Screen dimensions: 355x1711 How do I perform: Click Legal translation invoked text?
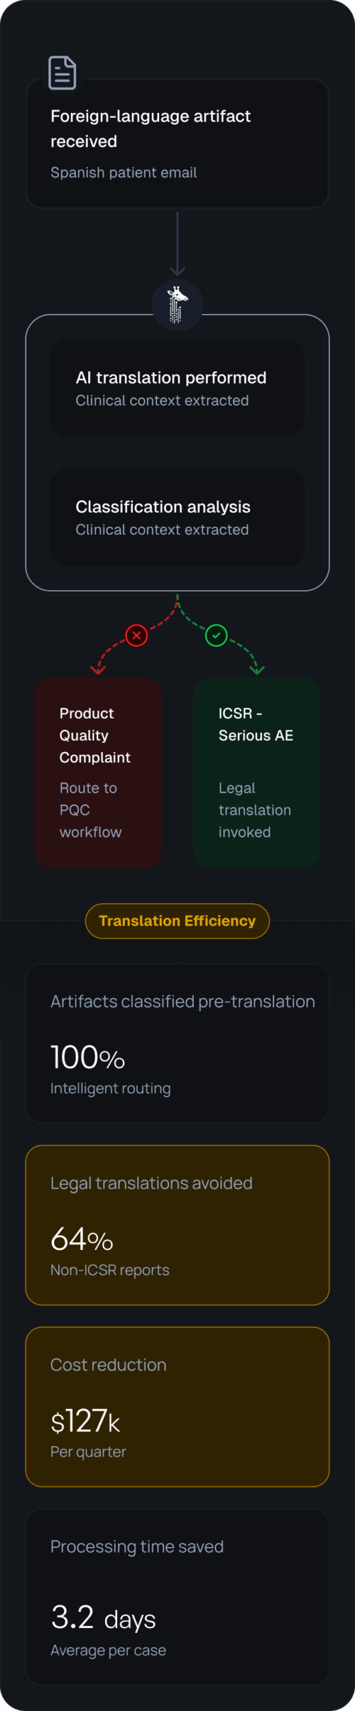coord(255,810)
